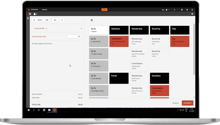Screen dimensions: 220x125
Task: Add Round Up Ind General 5.00 tile
Action: click(159, 41)
